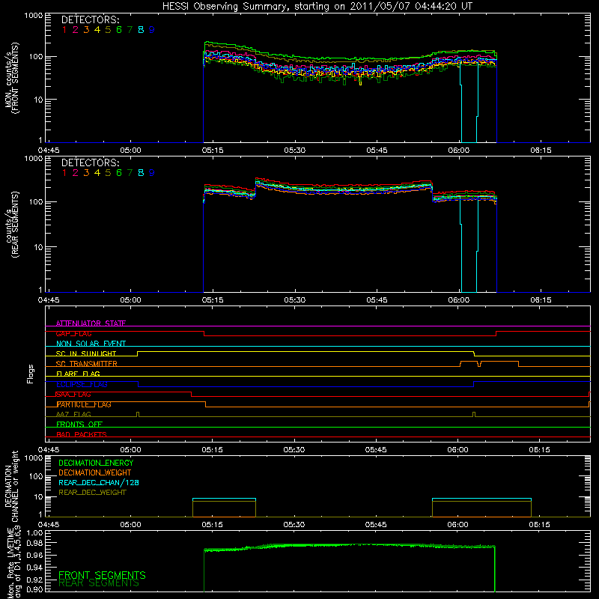
Task: Click the BAD_PACKETS flag label
Action: coord(82,434)
